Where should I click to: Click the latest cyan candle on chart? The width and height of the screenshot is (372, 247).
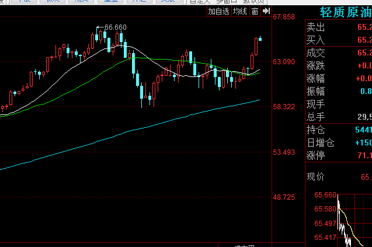260,39
